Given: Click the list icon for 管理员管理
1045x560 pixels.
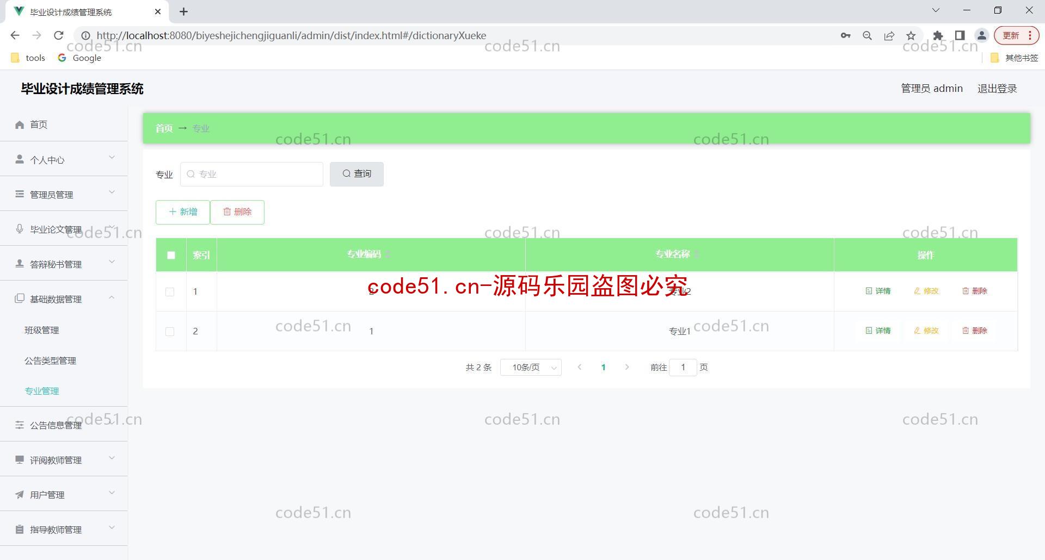Looking at the screenshot, I should click(x=20, y=194).
